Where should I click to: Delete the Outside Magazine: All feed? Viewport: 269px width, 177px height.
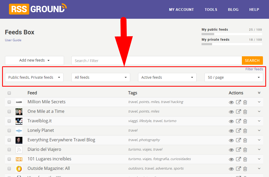[x=245, y=169]
